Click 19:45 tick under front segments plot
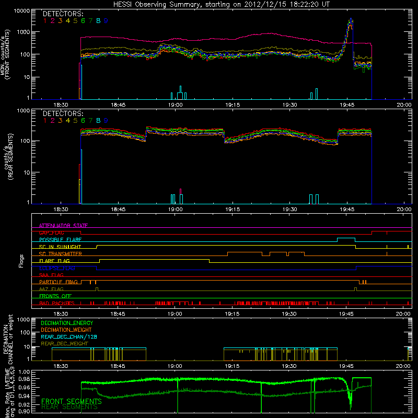 point(347,105)
